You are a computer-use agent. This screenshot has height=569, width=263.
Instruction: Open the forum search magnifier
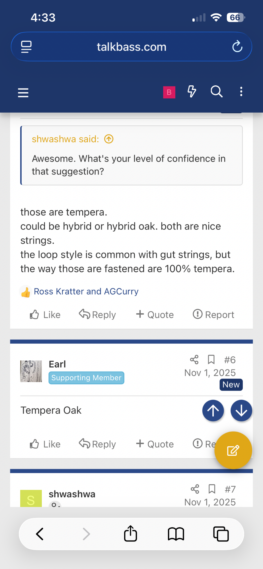pos(216,92)
